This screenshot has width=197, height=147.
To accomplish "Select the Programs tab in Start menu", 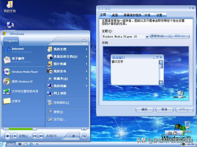I will [11, 41].
